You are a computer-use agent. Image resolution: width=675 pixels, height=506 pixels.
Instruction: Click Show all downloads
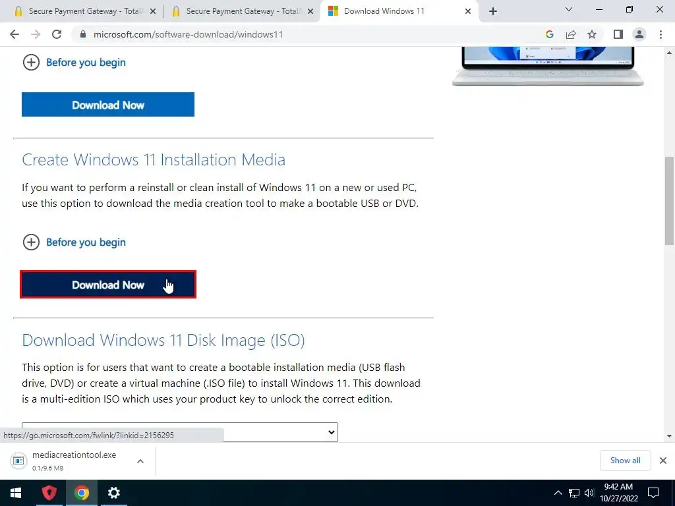[625, 461]
